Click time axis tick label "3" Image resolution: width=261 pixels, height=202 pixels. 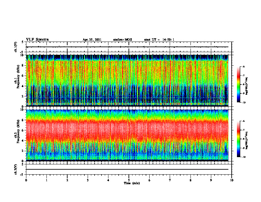point(88,180)
